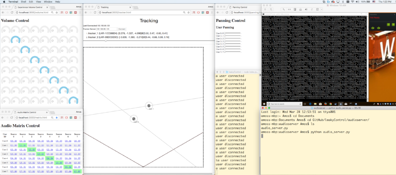This screenshot has height=175, width=396.
Task: Open the Edit menu
Action: 31,2
